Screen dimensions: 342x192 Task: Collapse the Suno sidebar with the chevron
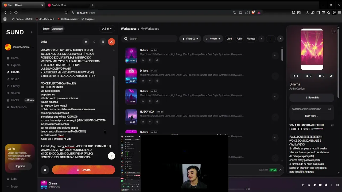point(32,32)
